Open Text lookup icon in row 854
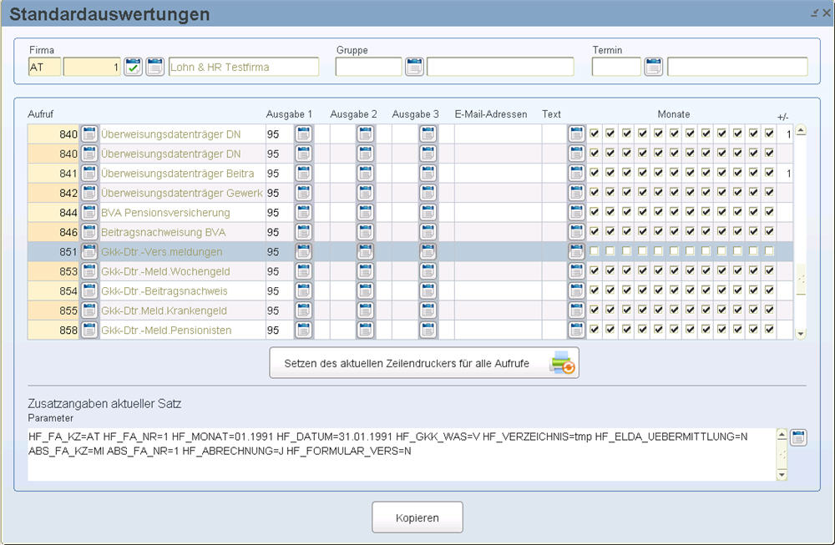 tap(576, 290)
